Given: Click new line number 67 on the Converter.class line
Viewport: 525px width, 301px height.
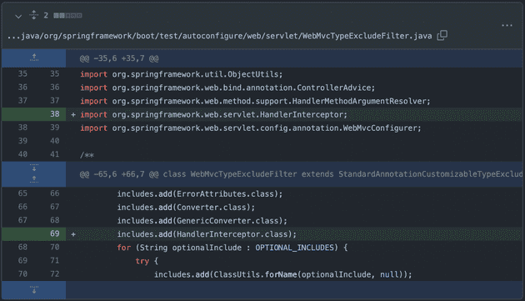Looking at the screenshot, I should [55, 207].
